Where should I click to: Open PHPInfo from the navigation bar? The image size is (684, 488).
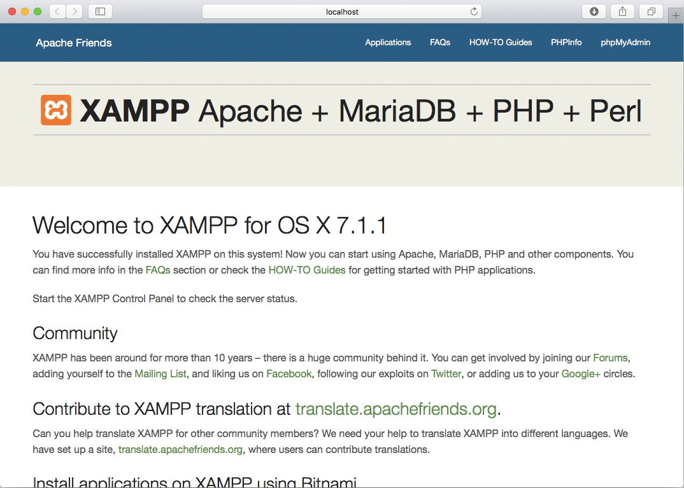pos(566,43)
